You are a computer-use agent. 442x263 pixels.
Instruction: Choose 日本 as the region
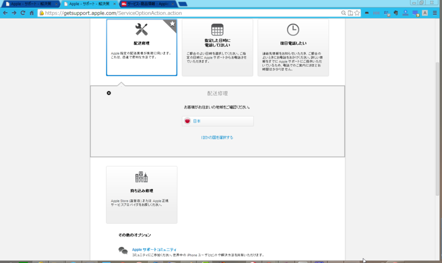(x=218, y=121)
